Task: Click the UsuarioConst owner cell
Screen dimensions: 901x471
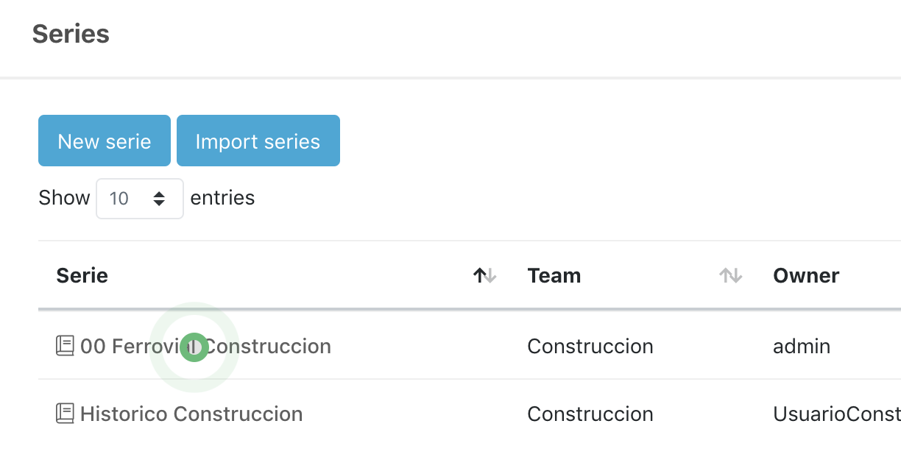Action: click(836, 414)
